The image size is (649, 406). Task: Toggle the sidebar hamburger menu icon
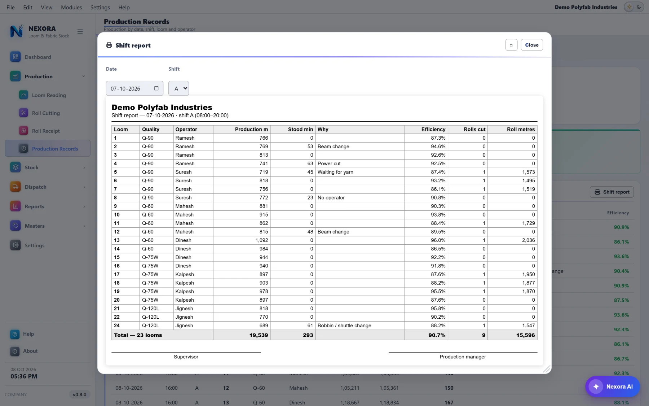pyautogui.click(x=80, y=31)
